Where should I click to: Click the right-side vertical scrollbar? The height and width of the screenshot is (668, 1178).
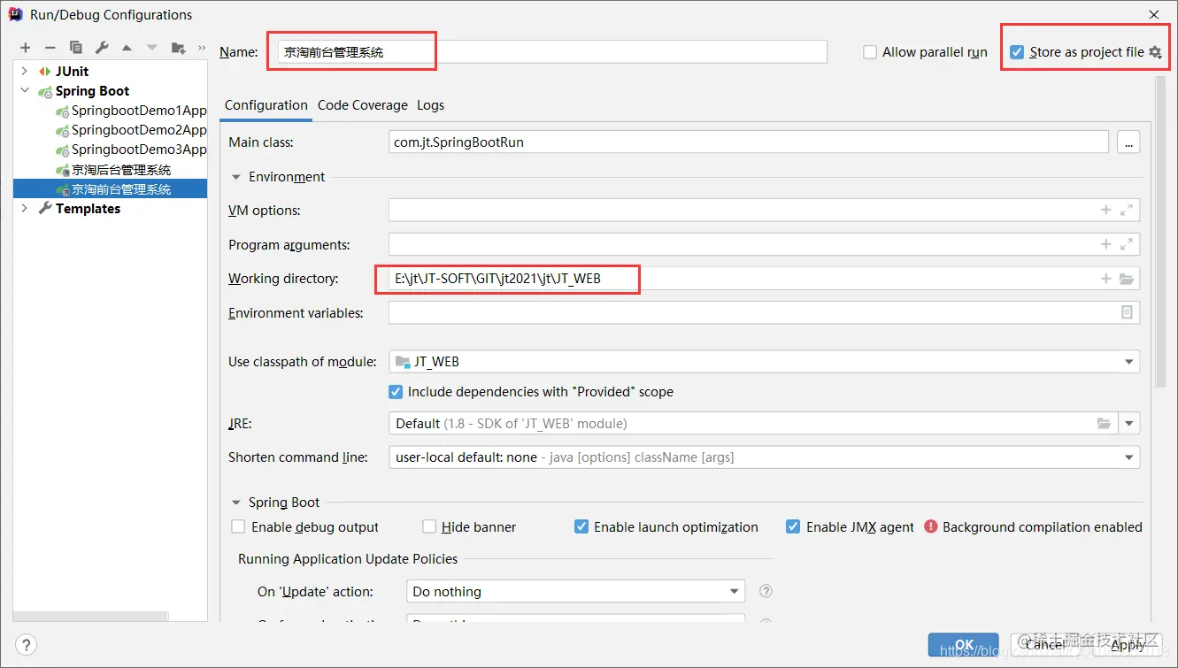click(1160, 230)
